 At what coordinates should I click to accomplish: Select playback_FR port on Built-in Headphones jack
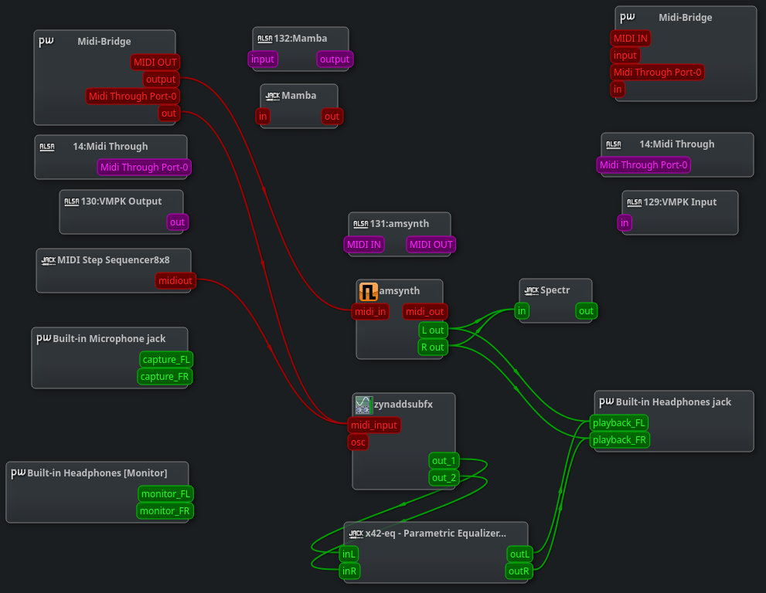coord(619,440)
